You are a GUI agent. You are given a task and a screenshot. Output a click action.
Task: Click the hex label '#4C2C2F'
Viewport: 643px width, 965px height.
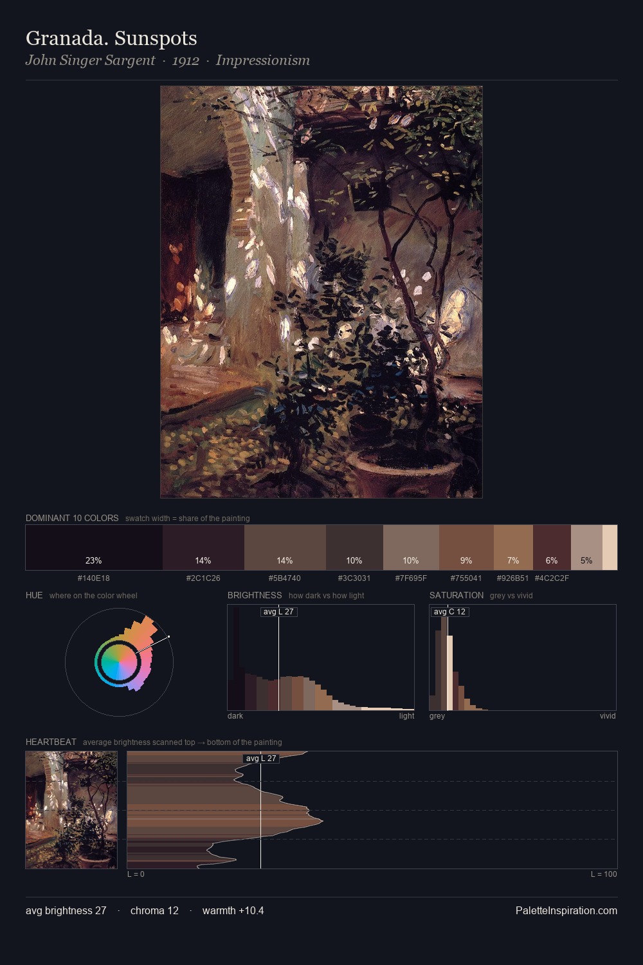click(552, 578)
